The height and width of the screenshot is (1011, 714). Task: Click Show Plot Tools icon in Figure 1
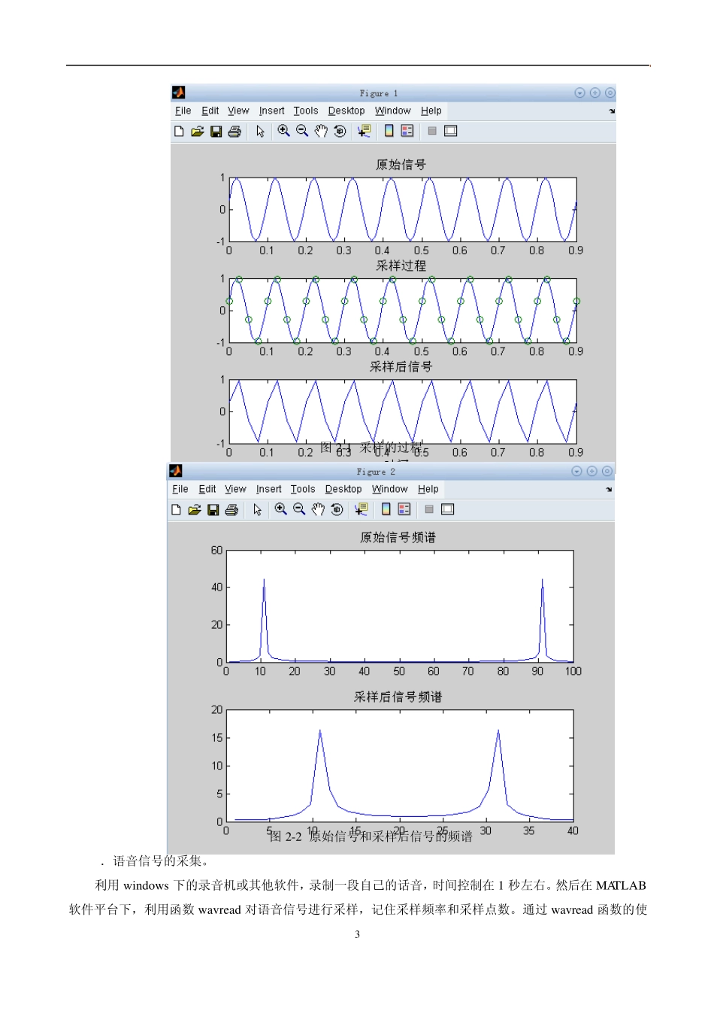pyautogui.click(x=450, y=131)
